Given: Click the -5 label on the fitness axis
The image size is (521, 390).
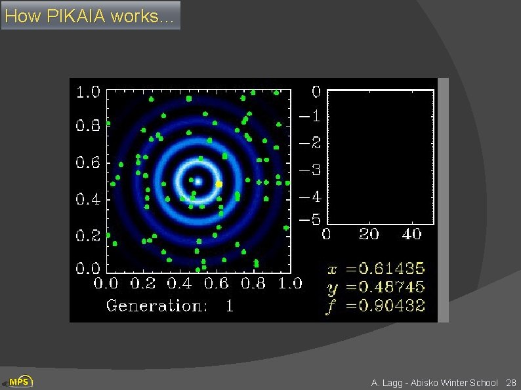Looking at the screenshot, I should click(310, 220).
